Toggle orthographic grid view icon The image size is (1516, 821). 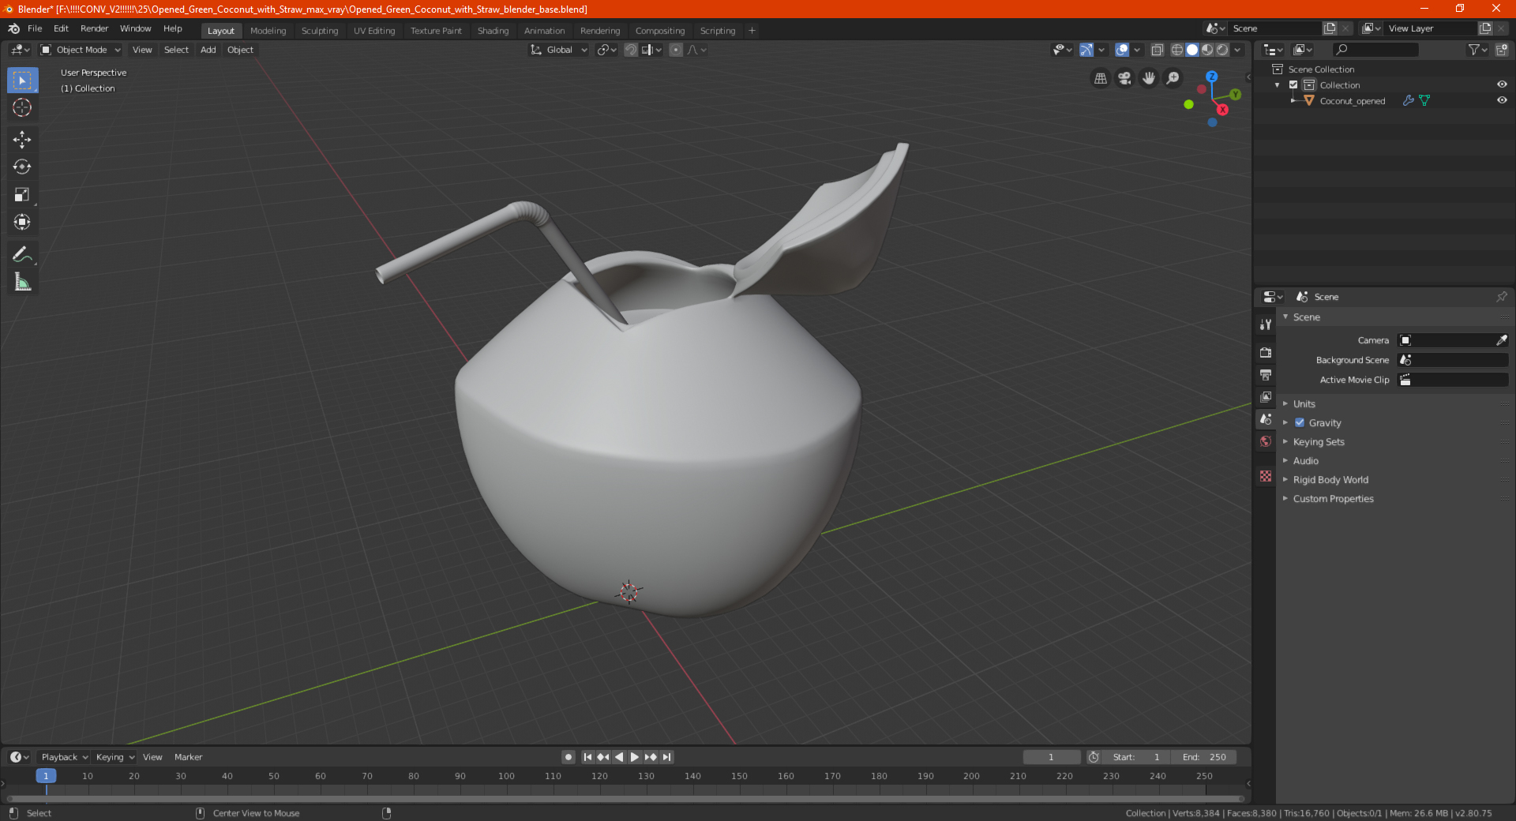1100,78
